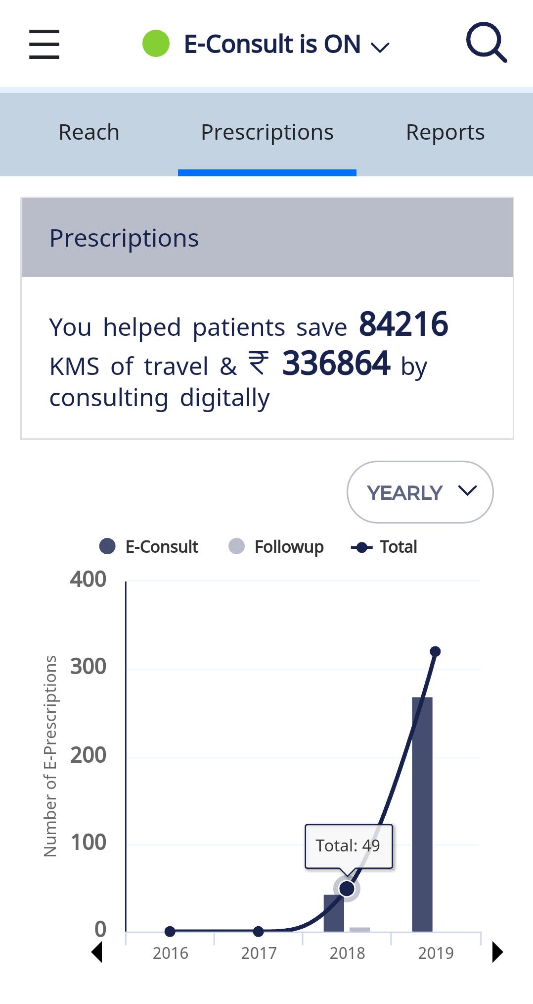
Task: Open the YEARLY period dropdown
Action: point(420,492)
